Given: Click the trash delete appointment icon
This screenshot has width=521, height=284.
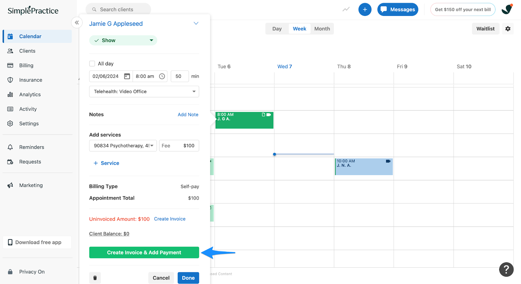Looking at the screenshot, I should point(95,278).
